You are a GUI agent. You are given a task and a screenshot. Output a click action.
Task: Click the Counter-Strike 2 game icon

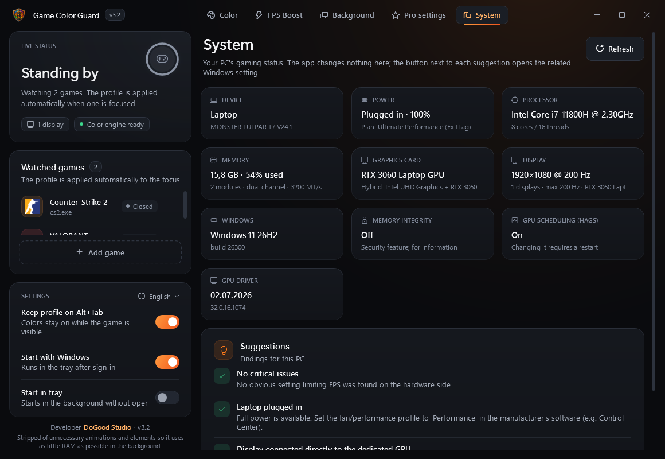[32, 207]
